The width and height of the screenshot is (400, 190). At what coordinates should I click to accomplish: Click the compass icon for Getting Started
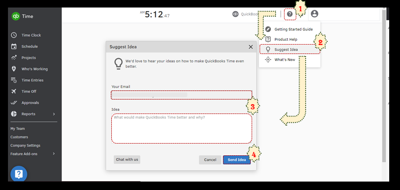[268, 29]
